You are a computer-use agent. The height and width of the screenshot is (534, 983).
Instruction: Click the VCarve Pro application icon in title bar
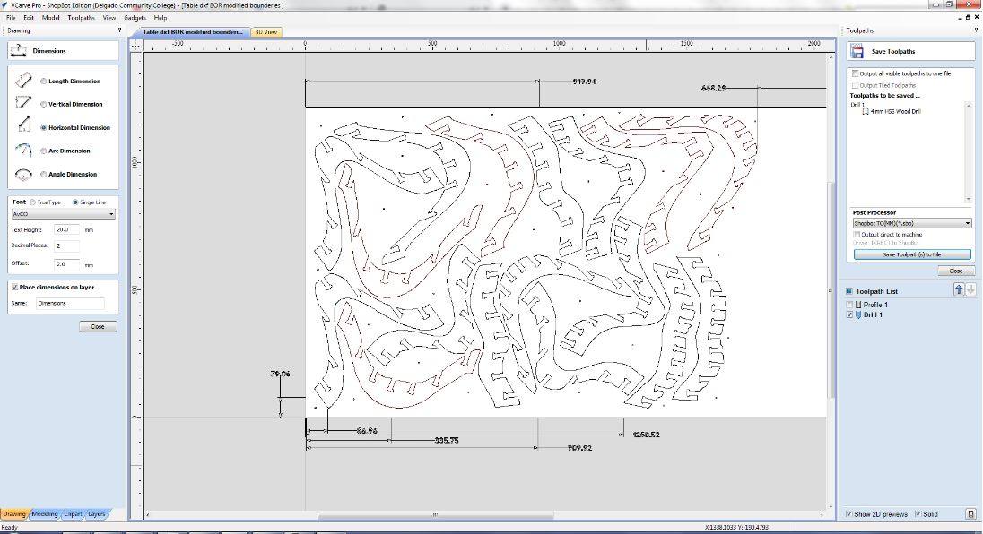[x=5, y=5]
